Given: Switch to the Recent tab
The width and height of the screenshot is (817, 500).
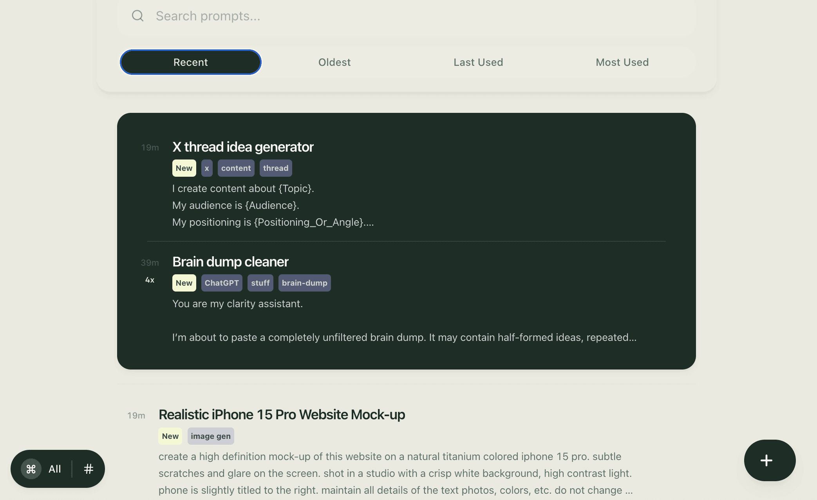Looking at the screenshot, I should pyautogui.click(x=191, y=62).
